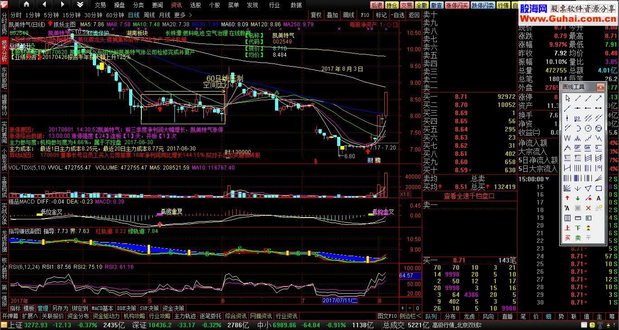619x330 pixels.
Task: Switch to 5分钟 chart period
Action: tap(51, 15)
